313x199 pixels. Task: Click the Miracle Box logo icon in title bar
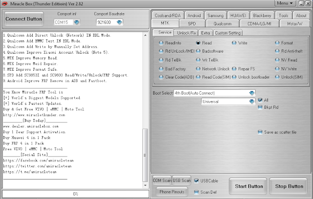[5, 3]
